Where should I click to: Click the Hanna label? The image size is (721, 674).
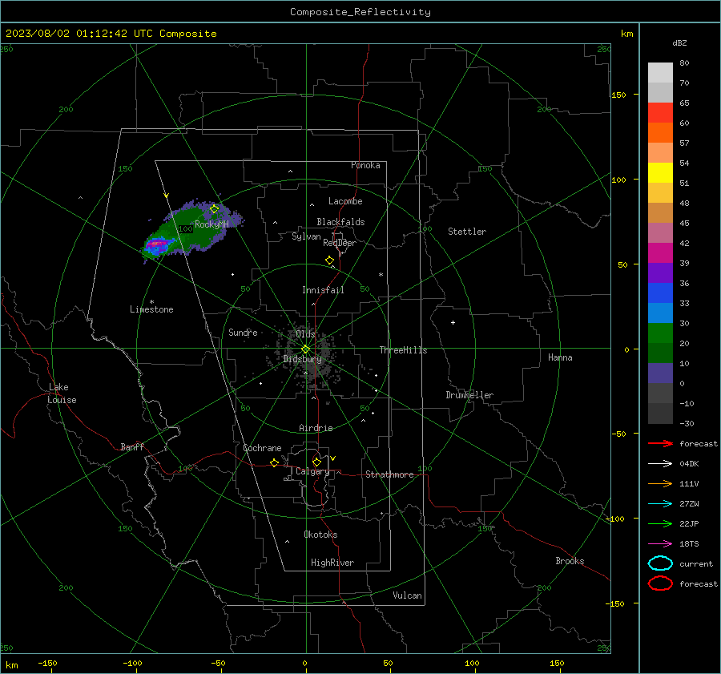(x=560, y=357)
